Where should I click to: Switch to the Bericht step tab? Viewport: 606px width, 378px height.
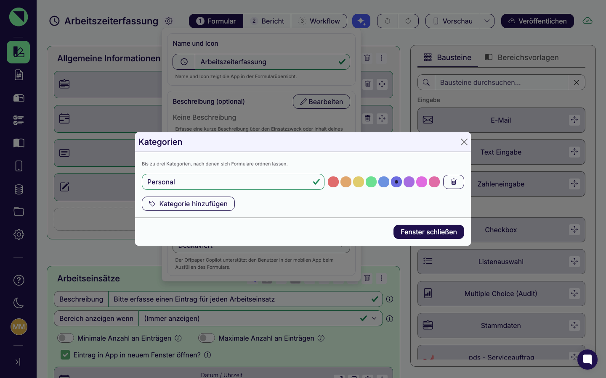pyautogui.click(x=267, y=21)
